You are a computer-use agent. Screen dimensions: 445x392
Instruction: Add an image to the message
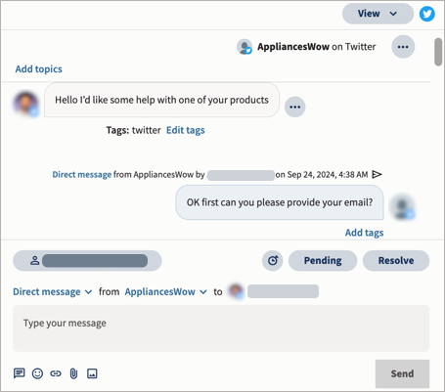[x=92, y=373]
